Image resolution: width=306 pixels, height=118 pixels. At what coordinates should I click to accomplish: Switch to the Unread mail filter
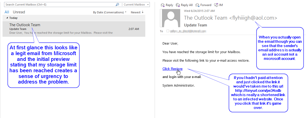[19, 12]
